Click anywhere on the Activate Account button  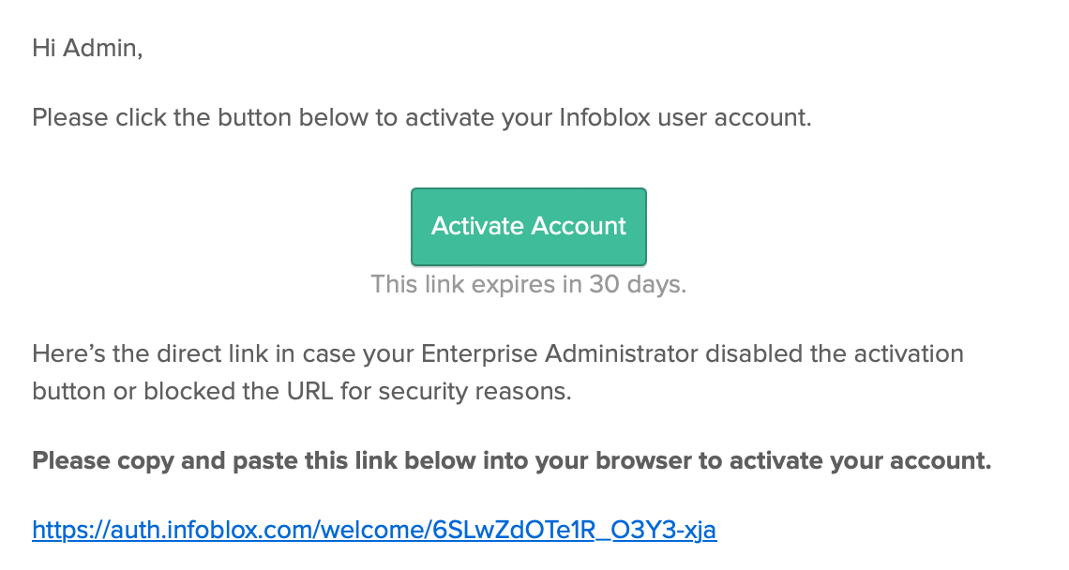[528, 226]
